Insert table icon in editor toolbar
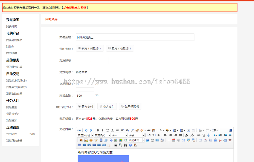The image size is (254, 162). tap(200, 140)
